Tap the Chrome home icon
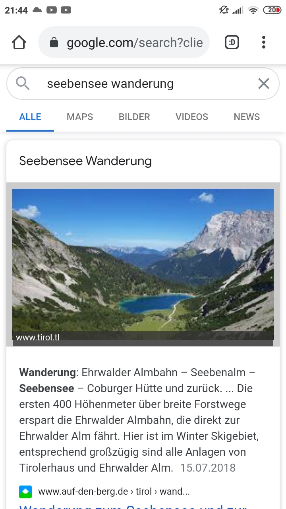 (19, 43)
